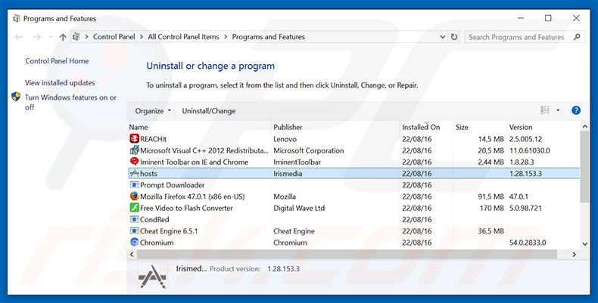Click Uninstall/Change toolbar button
598x303 pixels.
pyautogui.click(x=209, y=111)
